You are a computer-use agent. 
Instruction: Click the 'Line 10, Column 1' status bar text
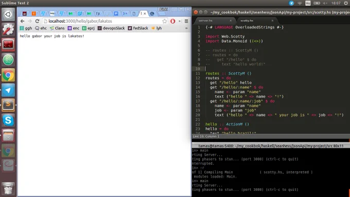(206, 136)
